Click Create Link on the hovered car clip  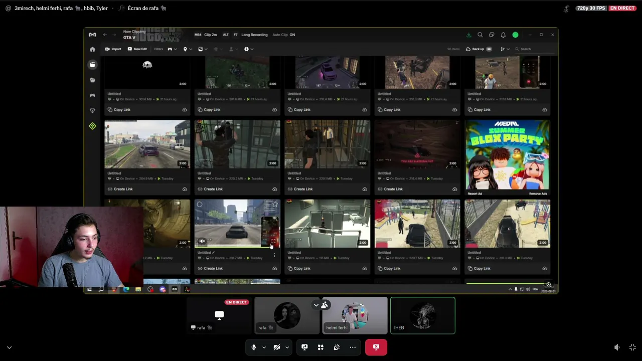210,269
